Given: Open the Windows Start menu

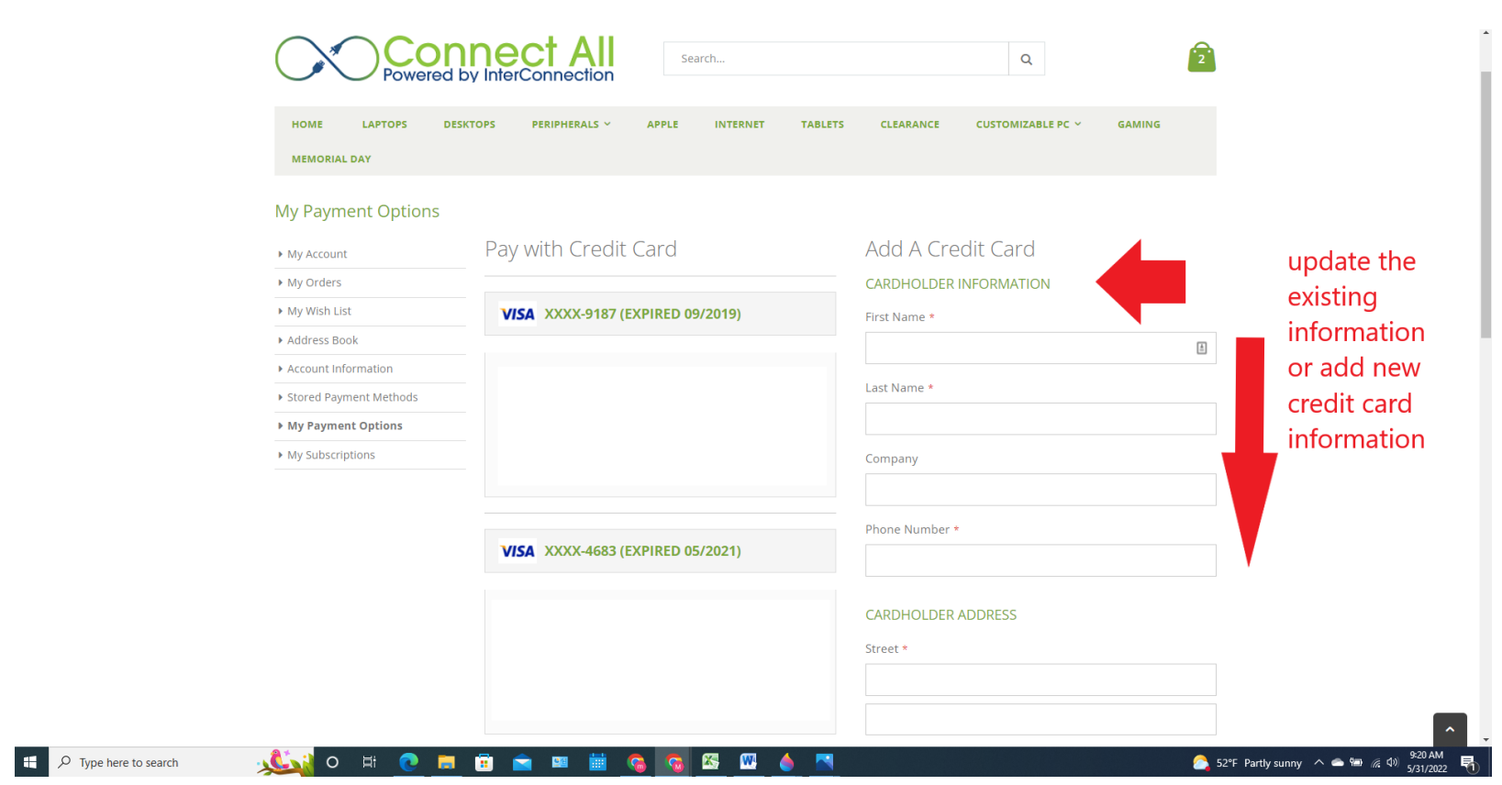Looking at the screenshot, I should coord(30,762).
